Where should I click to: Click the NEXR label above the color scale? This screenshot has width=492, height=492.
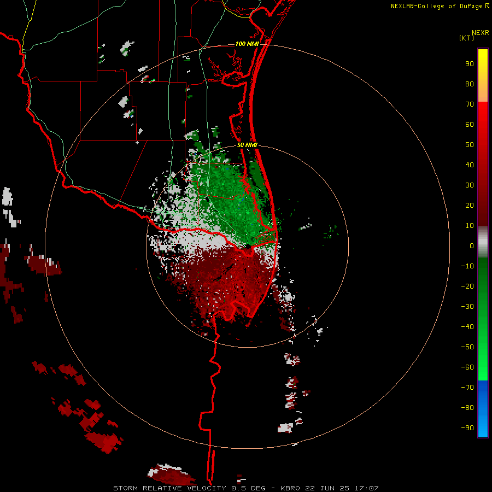point(480,33)
